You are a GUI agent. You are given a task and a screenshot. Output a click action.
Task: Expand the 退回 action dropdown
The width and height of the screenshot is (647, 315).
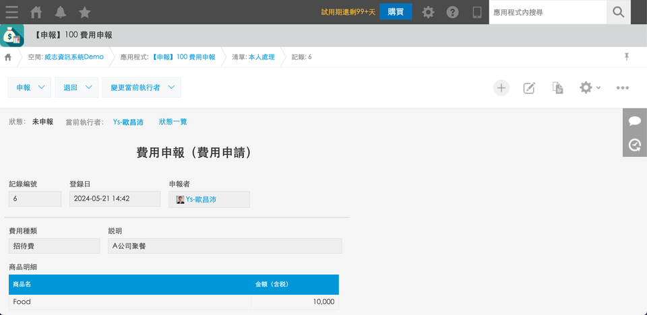point(76,87)
